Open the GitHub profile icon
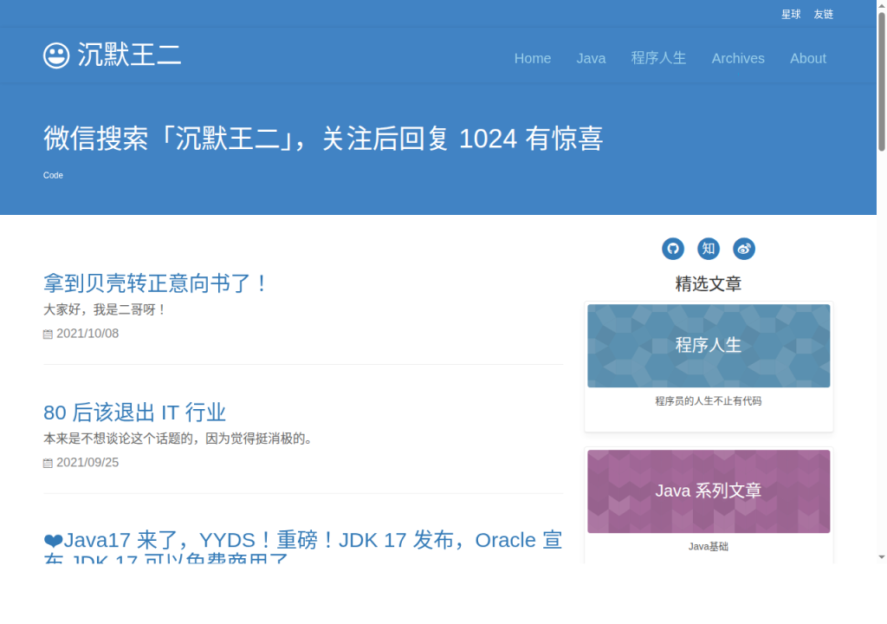The height and width of the screenshot is (624, 887). (672, 249)
